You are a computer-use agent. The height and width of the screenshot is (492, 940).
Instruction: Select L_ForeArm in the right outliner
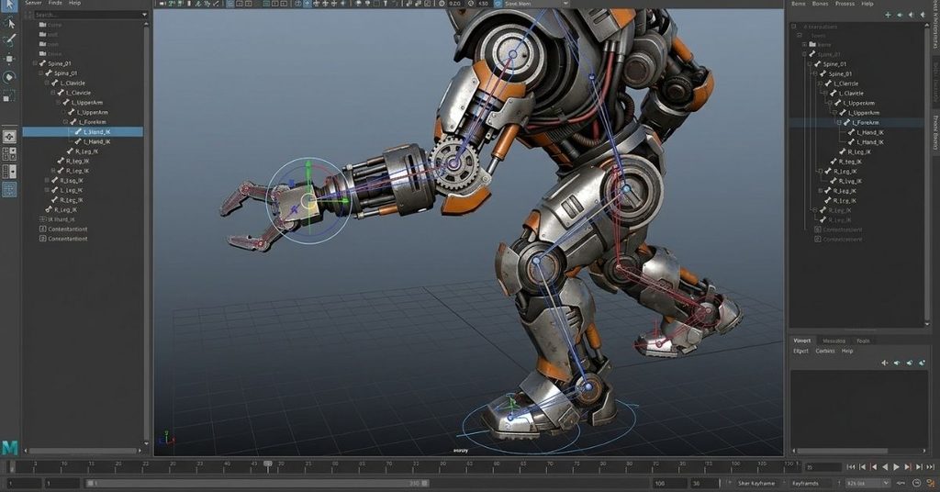pyautogui.click(x=866, y=123)
